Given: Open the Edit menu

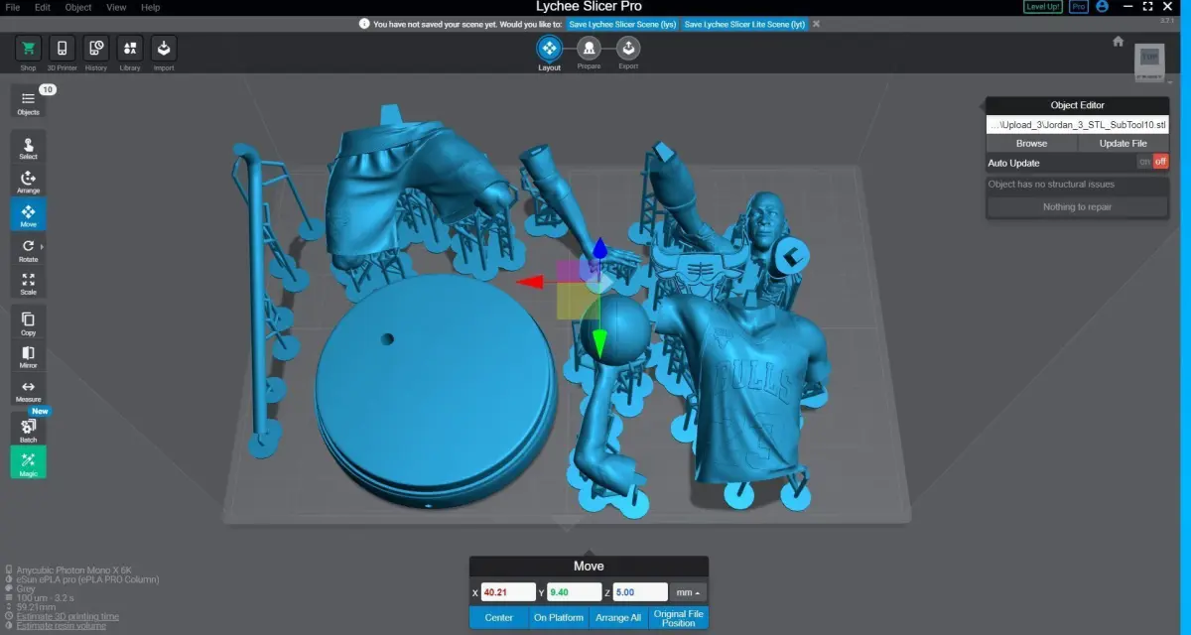Looking at the screenshot, I should [x=43, y=7].
